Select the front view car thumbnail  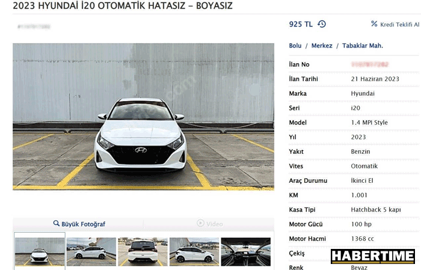point(40,251)
